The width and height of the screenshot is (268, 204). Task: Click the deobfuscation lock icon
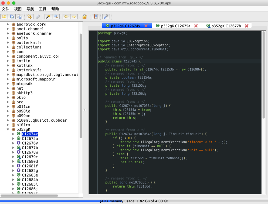point(84,16)
